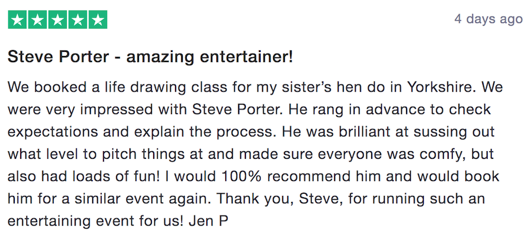Open the "Steve Porter - amazing entertainer!" review title
Image resolution: width=532 pixels, height=238 pixels.
tap(150, 58)
